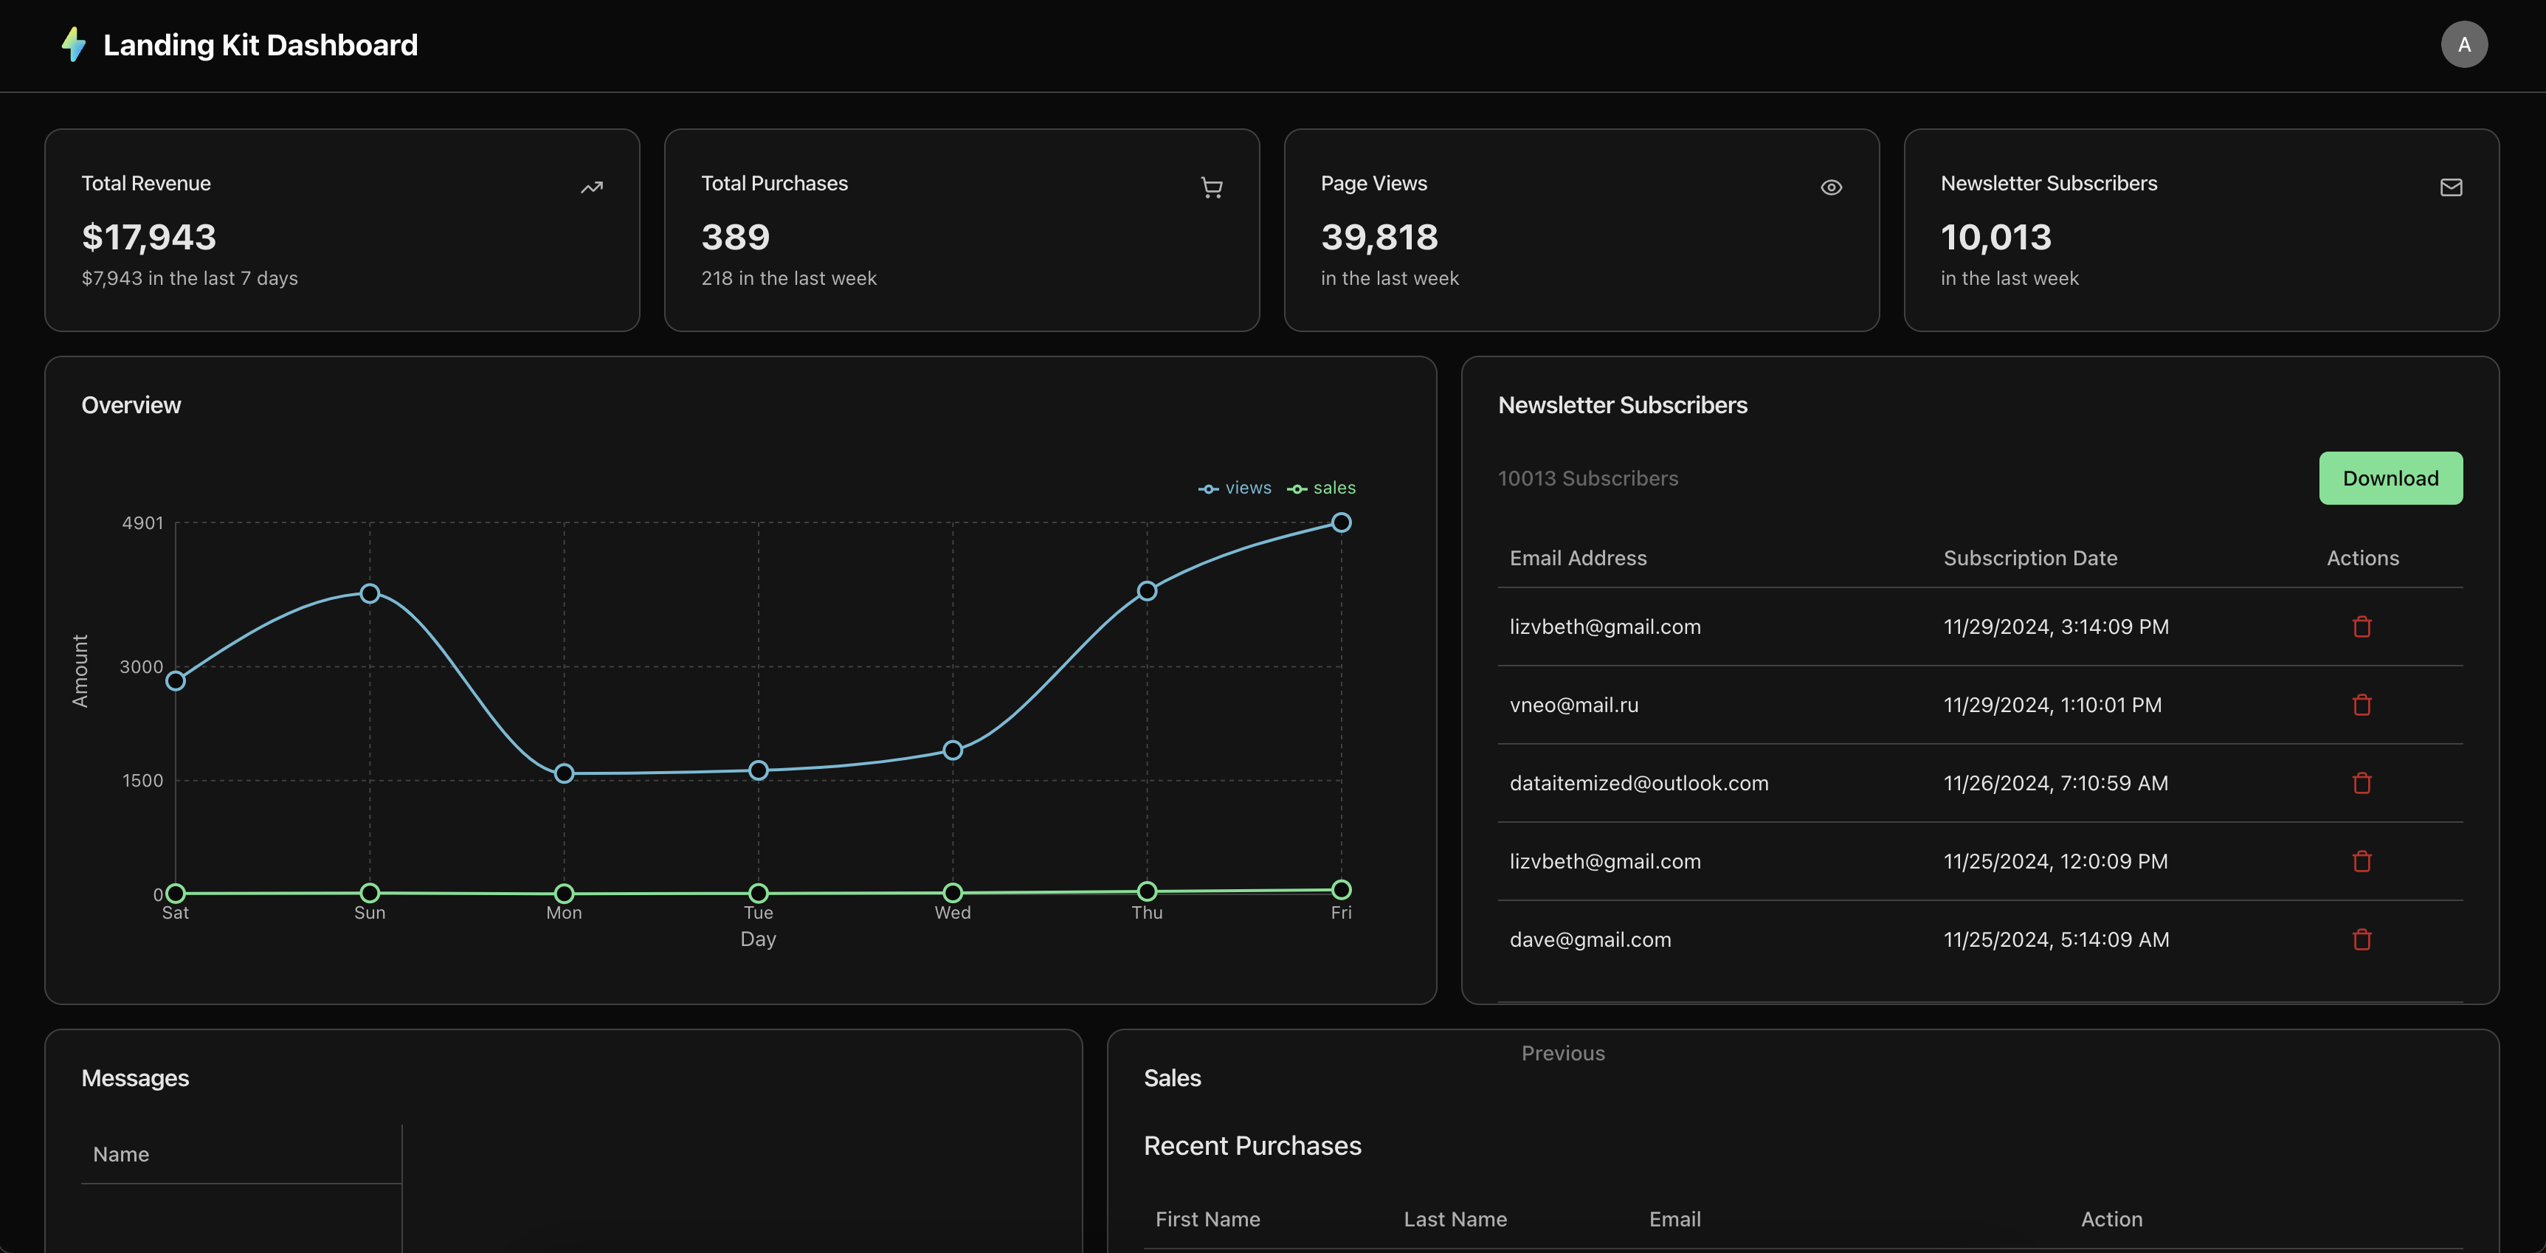Click the Total Revenue trend arrow icon
Screen dimensions: 2546x1253
pyautogui.click(x=591, y=187)
